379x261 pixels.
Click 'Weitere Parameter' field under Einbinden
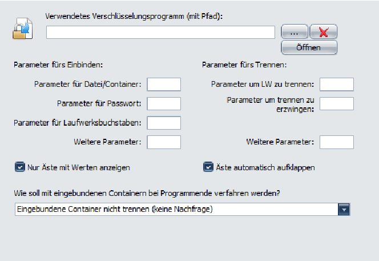164,142
